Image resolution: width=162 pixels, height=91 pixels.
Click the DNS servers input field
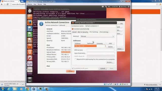(101, 50)
